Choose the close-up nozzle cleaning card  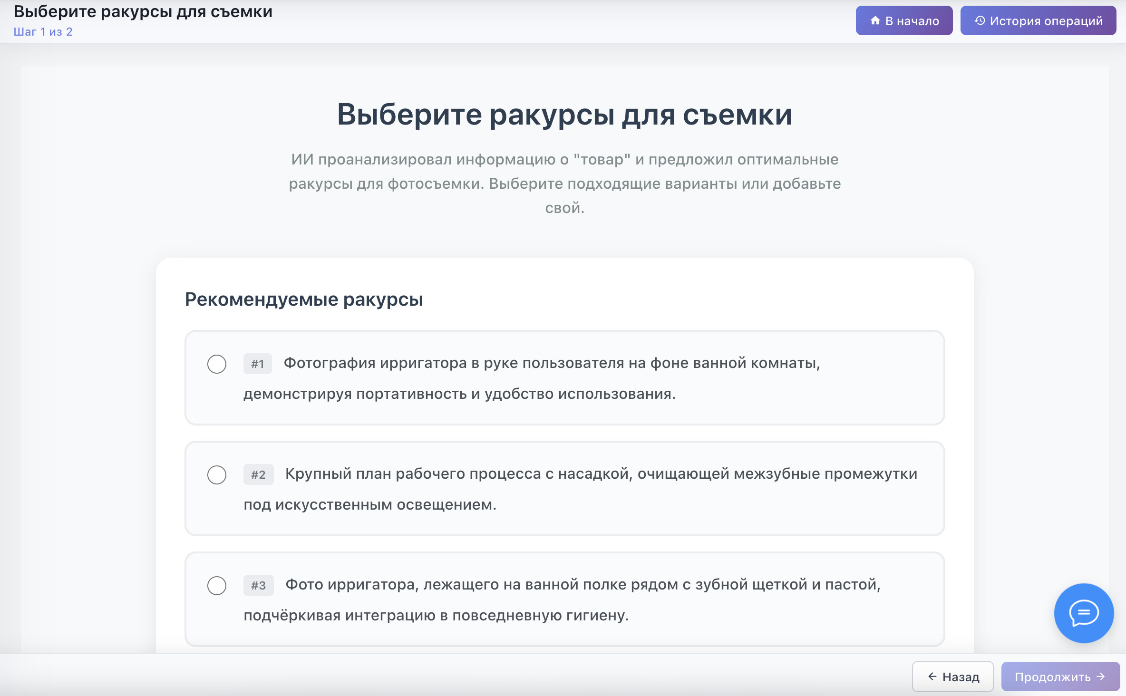tap(564, 489)
